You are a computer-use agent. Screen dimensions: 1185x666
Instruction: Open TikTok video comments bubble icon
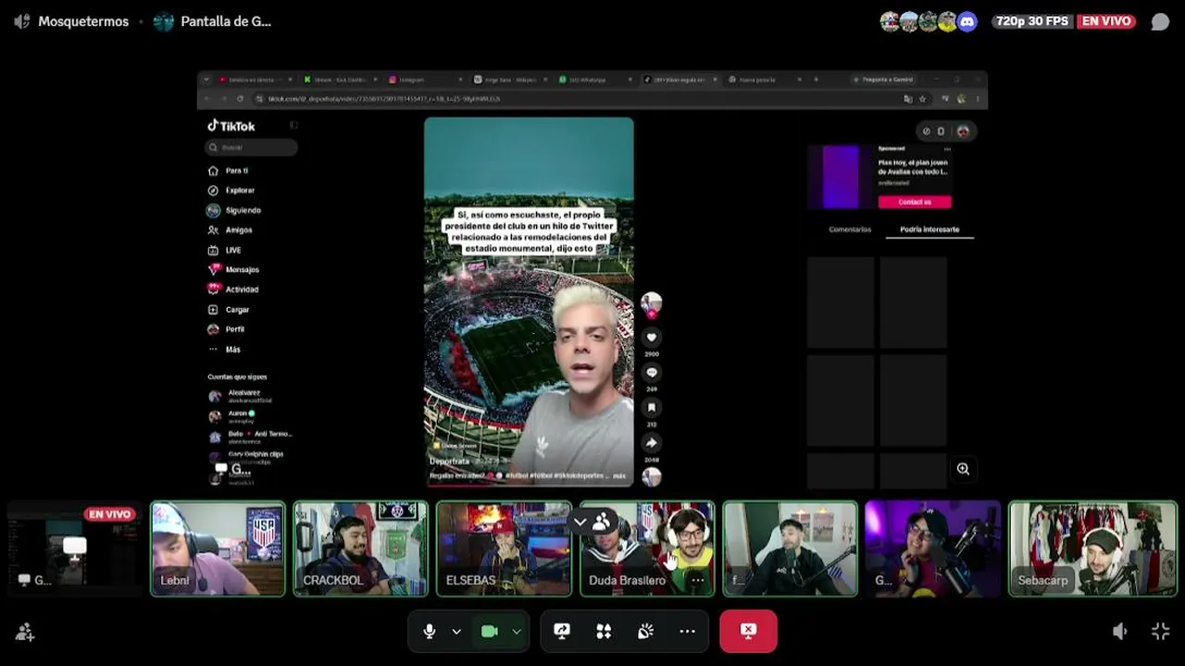652,373
